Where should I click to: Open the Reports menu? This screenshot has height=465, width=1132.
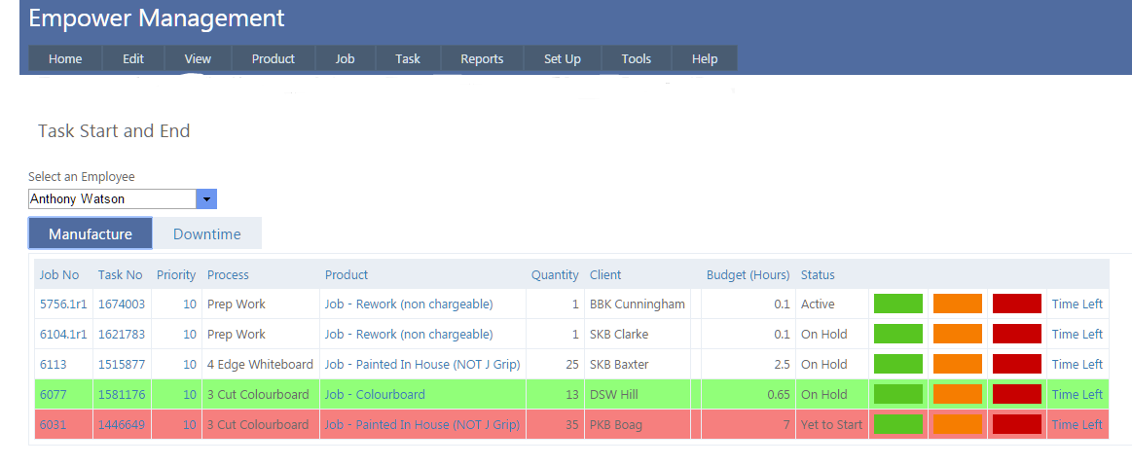point(482,58)
